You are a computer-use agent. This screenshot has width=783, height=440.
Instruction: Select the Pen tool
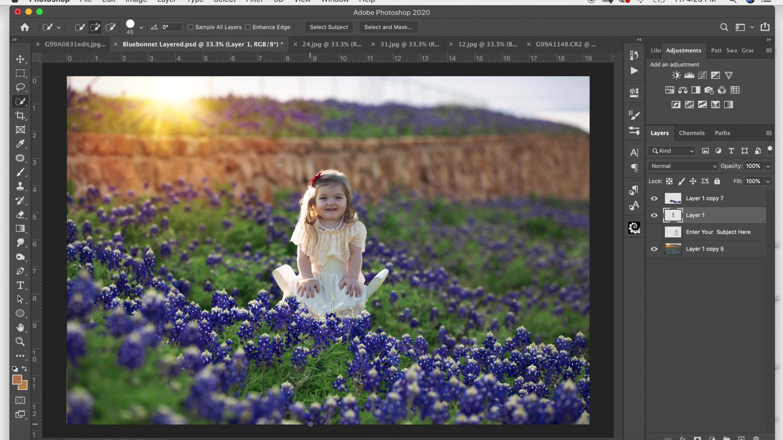click(20, 271)
